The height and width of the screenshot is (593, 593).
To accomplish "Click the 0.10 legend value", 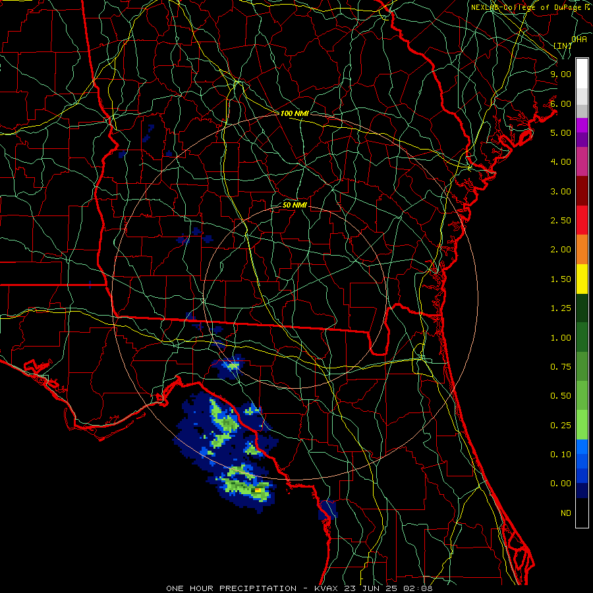I will pos(561,455).
